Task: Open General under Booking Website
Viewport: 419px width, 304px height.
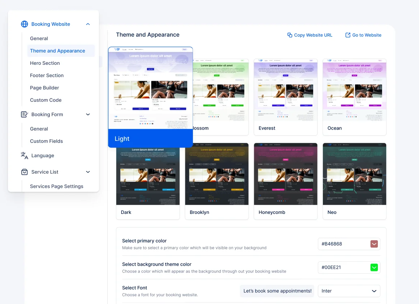Action: pyautogui.click(x=39, y=39)
